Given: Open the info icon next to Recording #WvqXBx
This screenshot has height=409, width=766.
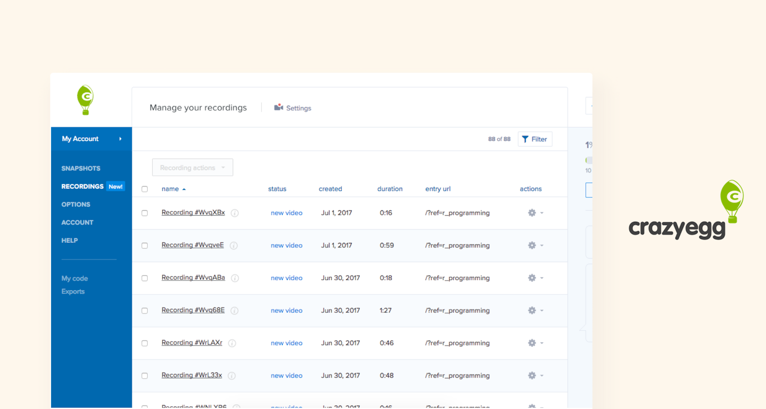Looking at the screenshot, I should (234, 213).
